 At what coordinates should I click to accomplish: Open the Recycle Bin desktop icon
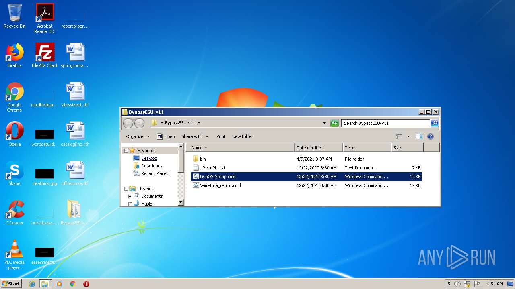point(14,16)
